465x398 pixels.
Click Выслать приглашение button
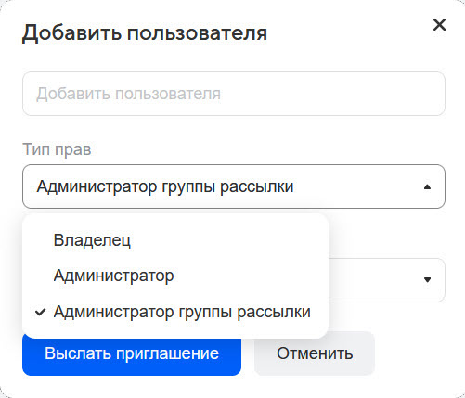coord(132,353)
